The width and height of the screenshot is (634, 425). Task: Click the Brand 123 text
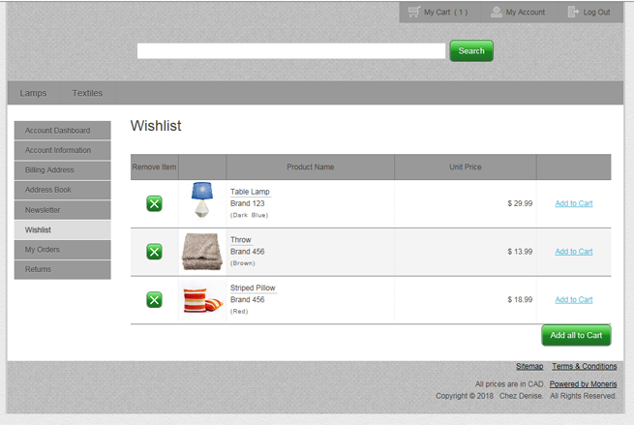248,203
